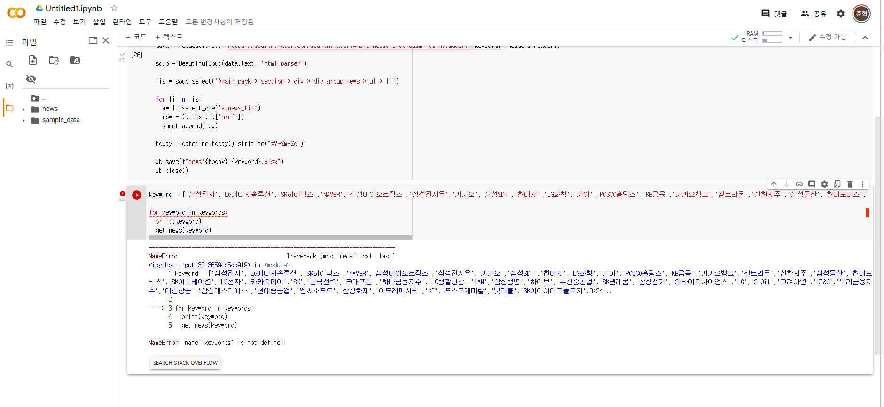View RAM and disk usage indicator
This screenshot has height=407, width=884.
point(762,37)
